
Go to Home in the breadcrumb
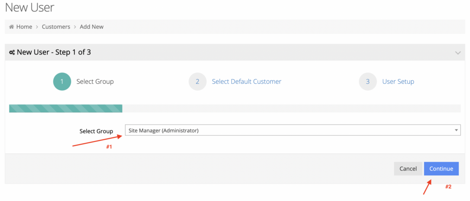[24, 27]
